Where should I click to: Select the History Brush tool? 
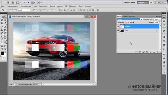point(5,30)
